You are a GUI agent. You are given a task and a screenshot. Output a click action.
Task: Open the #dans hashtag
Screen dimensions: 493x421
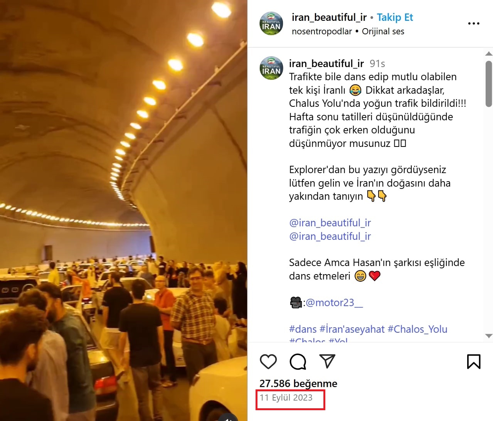[x=303, y=329]
